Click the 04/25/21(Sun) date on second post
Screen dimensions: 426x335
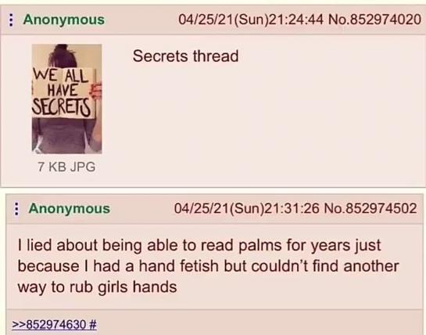coord(219,208)
